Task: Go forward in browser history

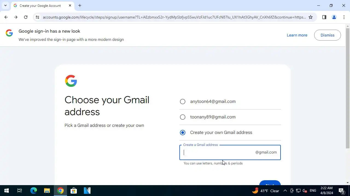Action: click(16, 17)
